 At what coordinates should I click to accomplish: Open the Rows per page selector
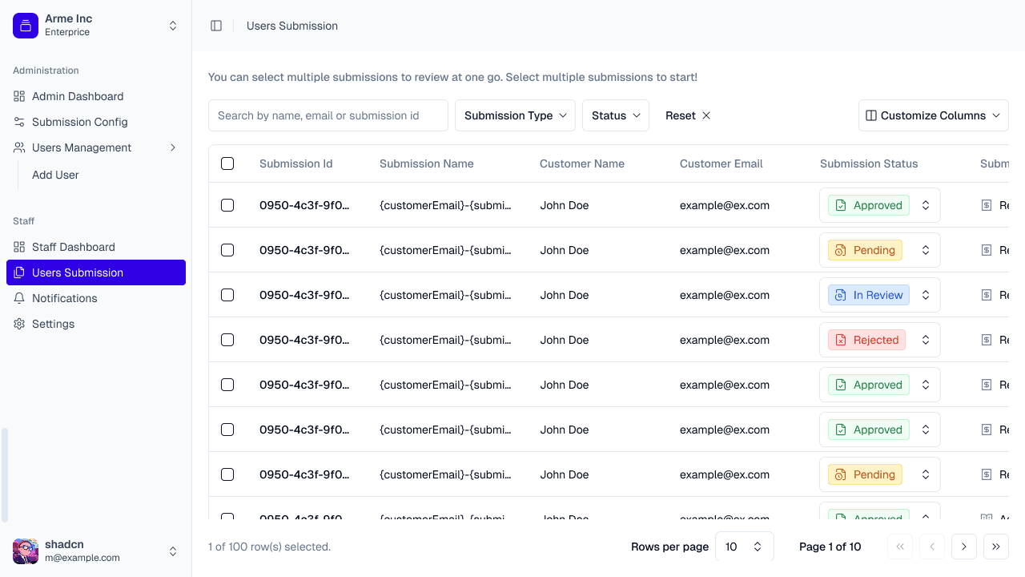point(744,547)
